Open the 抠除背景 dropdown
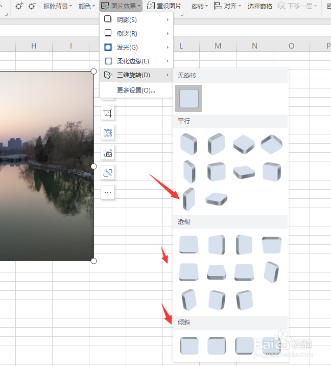Image resolution: width=331 pixels, height=366 pixels. (x=58, y=6)
